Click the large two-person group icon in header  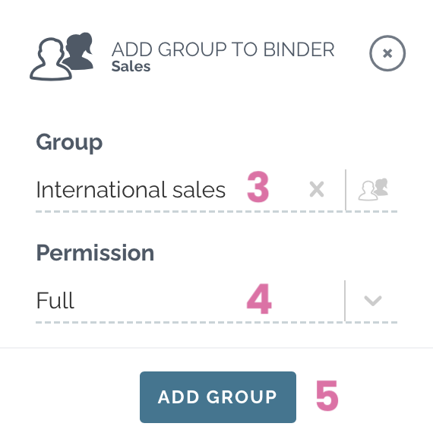pyautogui.click(x=62, y=56)
